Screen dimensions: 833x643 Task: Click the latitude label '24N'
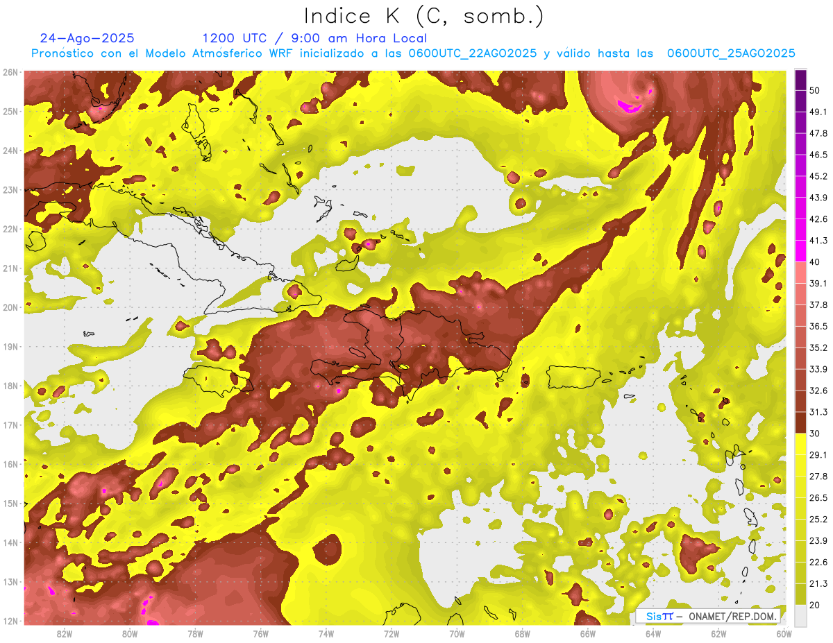click(11, 151)
